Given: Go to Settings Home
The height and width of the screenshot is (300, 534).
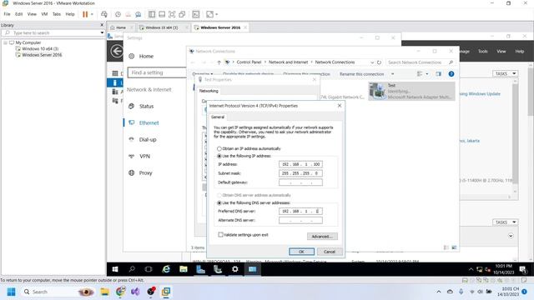Looking at the screenshot, I should (146, 57).
